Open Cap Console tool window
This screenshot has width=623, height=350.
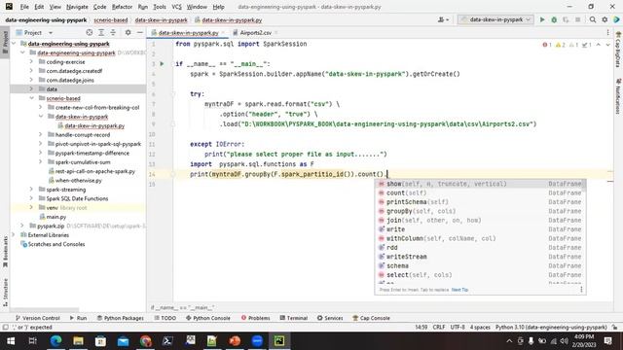371,318
